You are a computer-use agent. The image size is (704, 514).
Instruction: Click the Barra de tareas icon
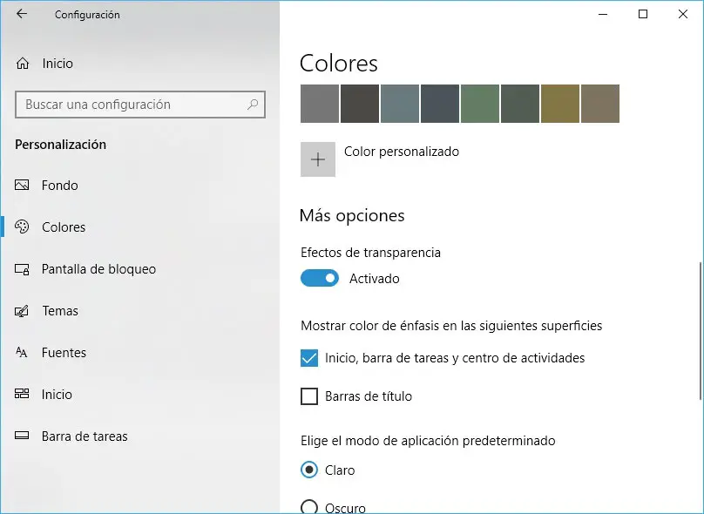(x=23, y=436)
